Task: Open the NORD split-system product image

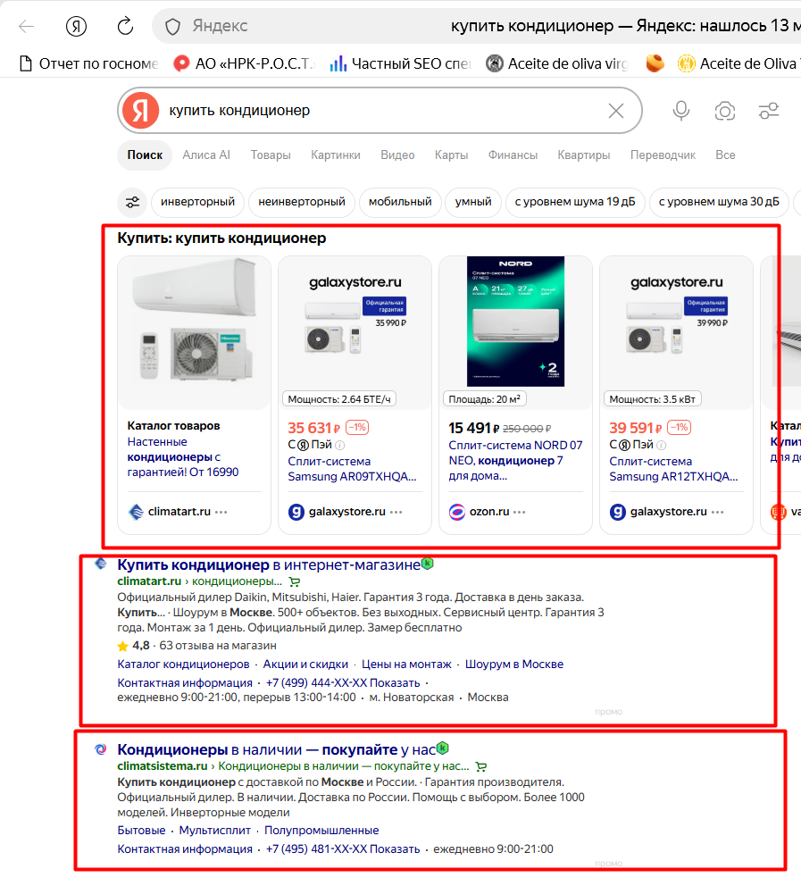Action: 515,322
